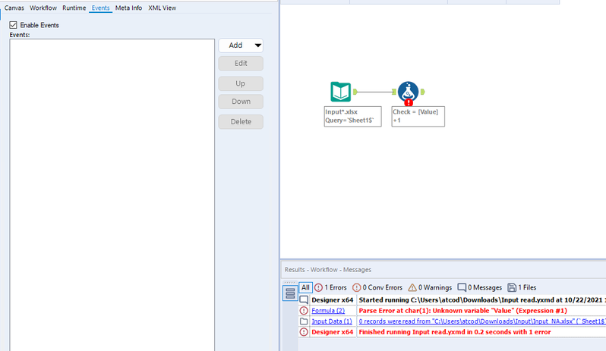This screenshot has height=351, width=606.
Task: Switch to the Runtime tab
Action: click(x=74, y=8)
